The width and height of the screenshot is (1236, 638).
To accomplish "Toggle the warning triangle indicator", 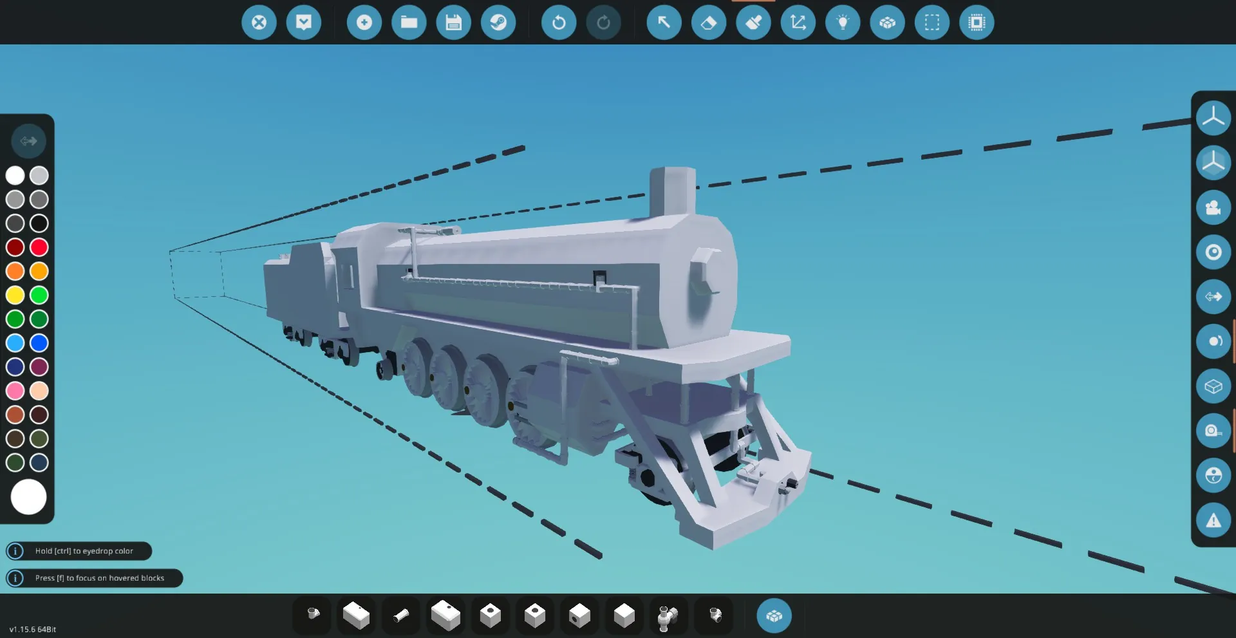I will 1213,520.
